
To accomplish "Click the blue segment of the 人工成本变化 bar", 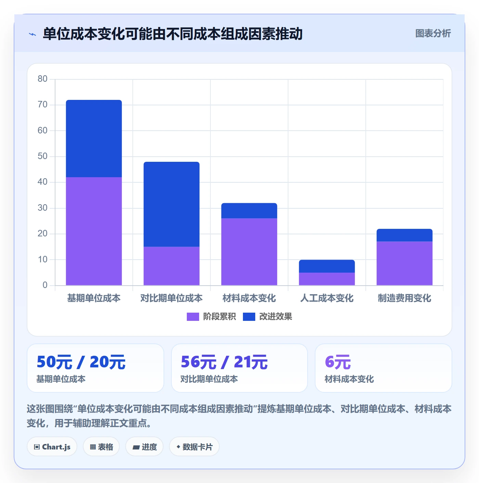I will [x=327, y=266].
